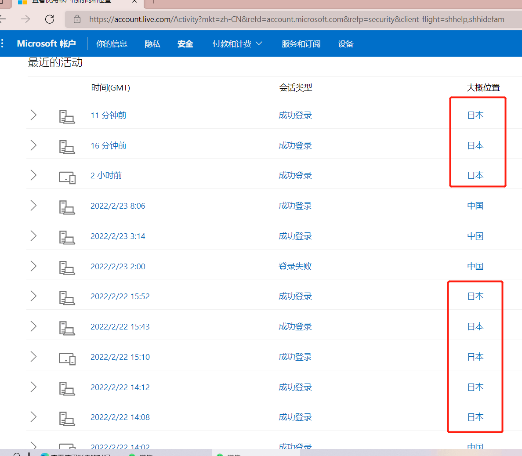The image size is (522, 456).
Task: Click device icon for 2022/2/23 8:06
Action: [x=67, y=207]
